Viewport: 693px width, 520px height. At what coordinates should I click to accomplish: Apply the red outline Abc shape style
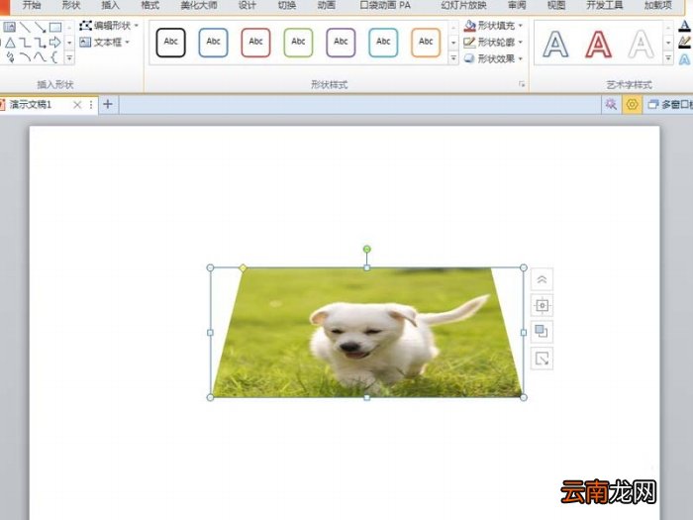(x=255, y=43)
